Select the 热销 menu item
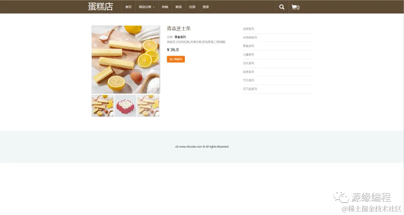 point(165,7)
